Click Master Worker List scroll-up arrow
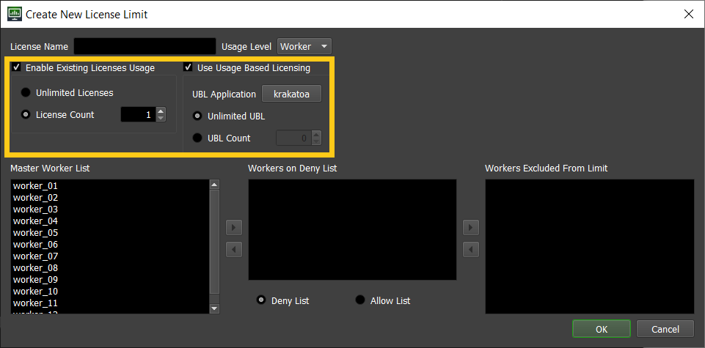 pyautogui.click(x=214, y=185)
